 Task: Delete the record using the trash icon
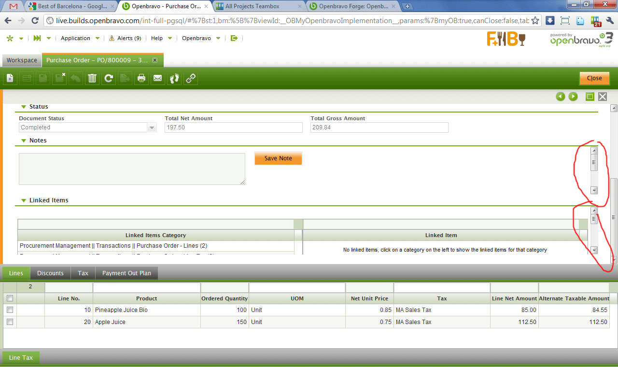92,78
